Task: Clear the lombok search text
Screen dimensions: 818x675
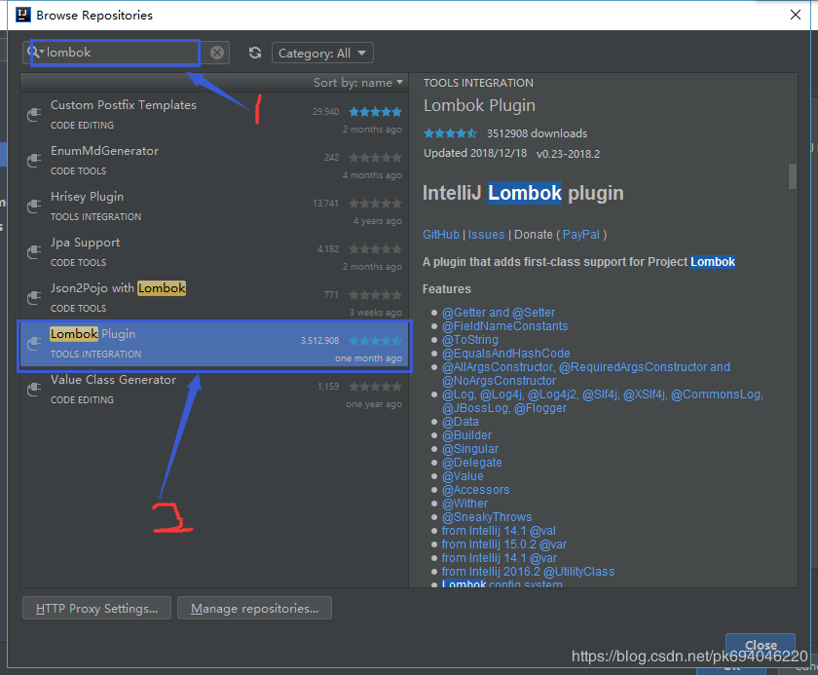Action: [215, 53]
